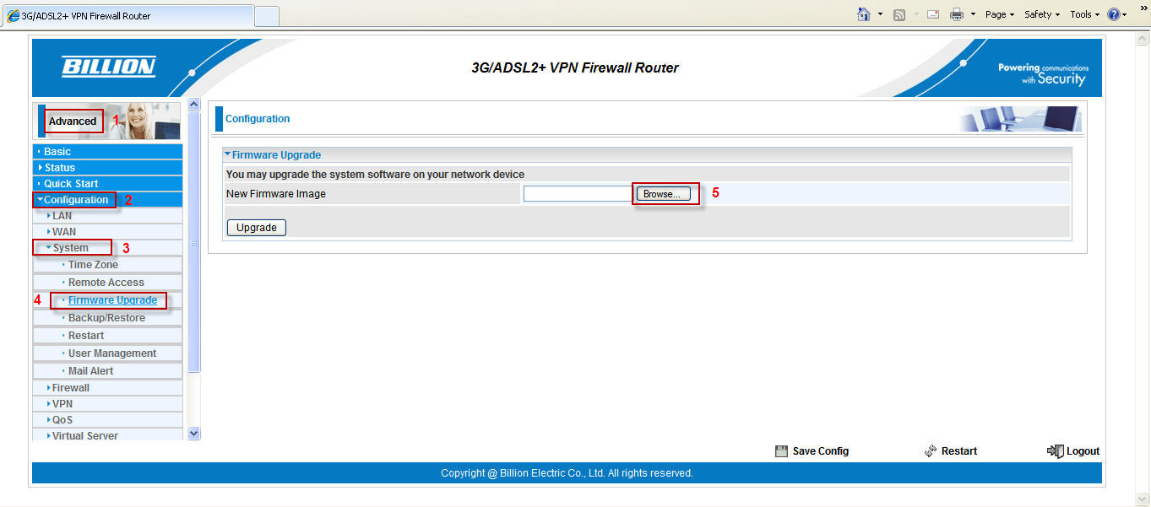
Task: Click the Logout link
Action: point(1083,451)
